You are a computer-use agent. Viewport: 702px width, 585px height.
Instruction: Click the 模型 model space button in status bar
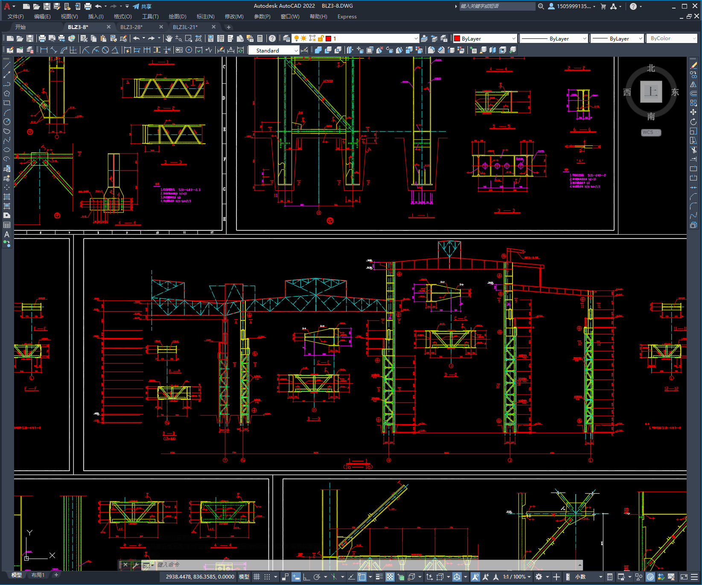(244, 577)
